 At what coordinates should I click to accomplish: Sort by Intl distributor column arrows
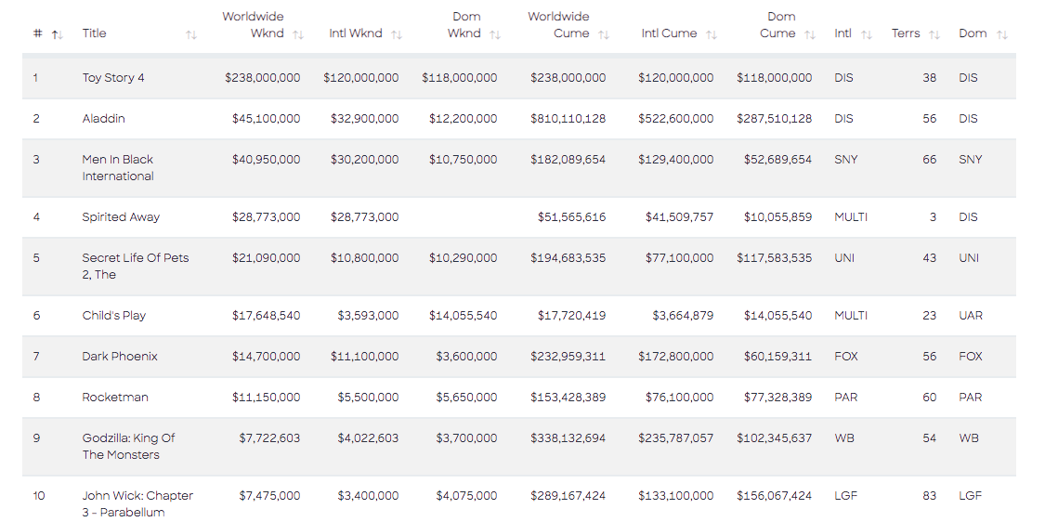point(867,34)
